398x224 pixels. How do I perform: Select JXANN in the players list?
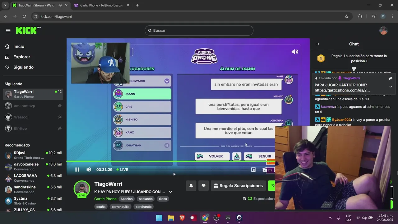click(x=142, y=94)
